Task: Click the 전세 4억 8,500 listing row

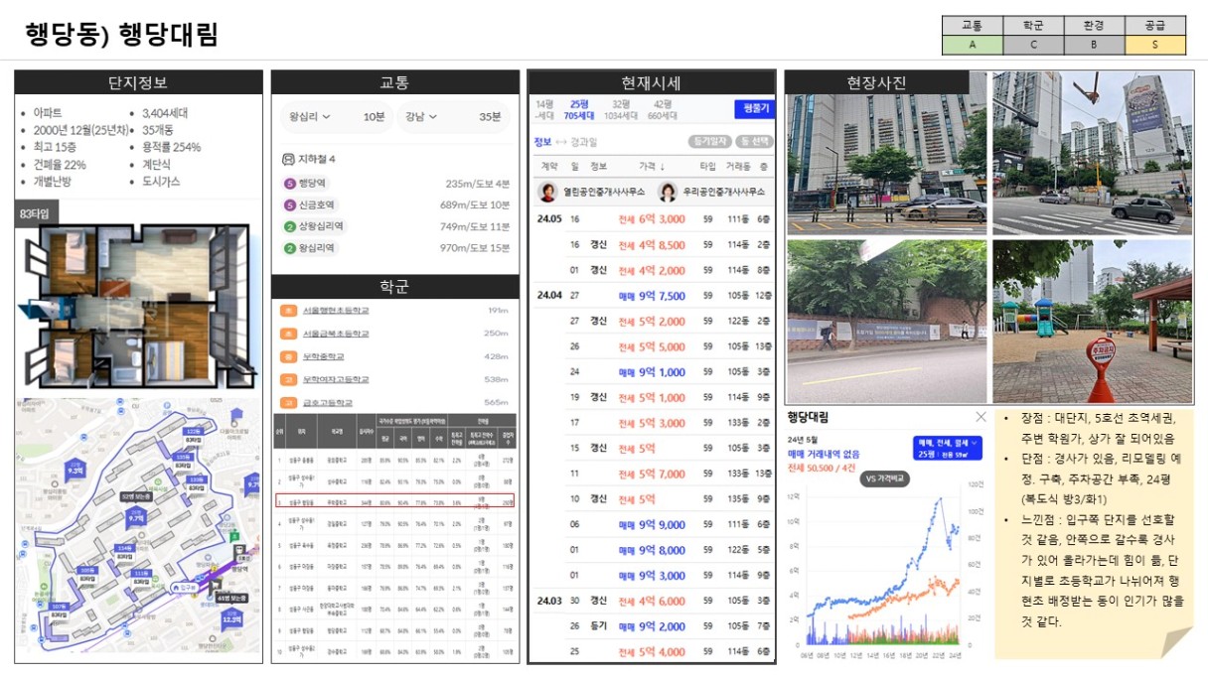Action: (x=652, y=245)
